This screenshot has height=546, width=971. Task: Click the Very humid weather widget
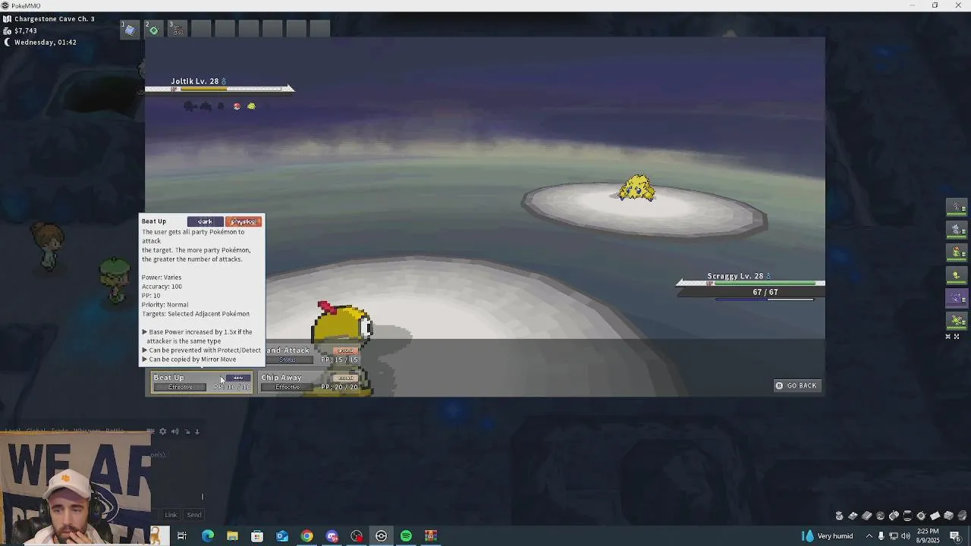828,536
